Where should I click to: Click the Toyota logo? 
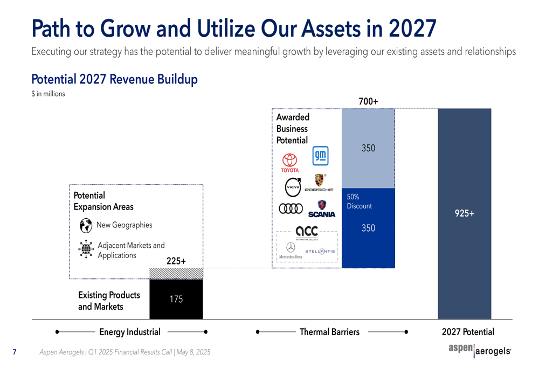point(290,163)
